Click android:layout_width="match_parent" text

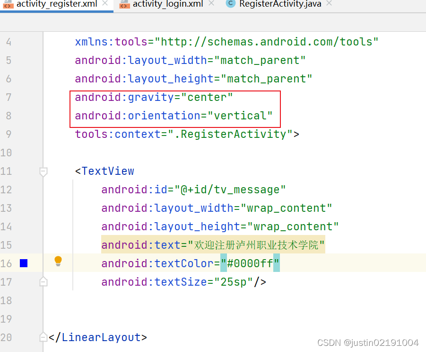click(190, 60)
